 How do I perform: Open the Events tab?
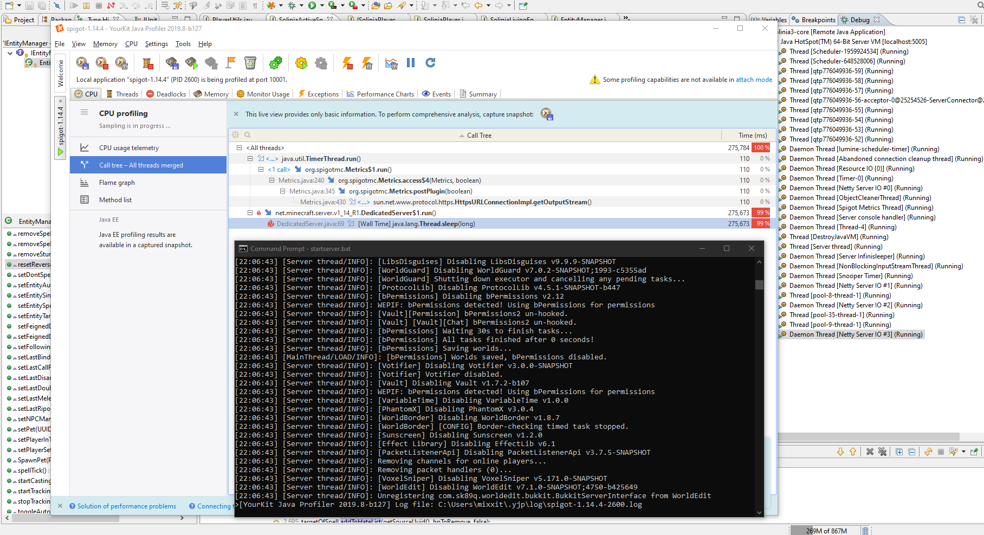(437, 94)
